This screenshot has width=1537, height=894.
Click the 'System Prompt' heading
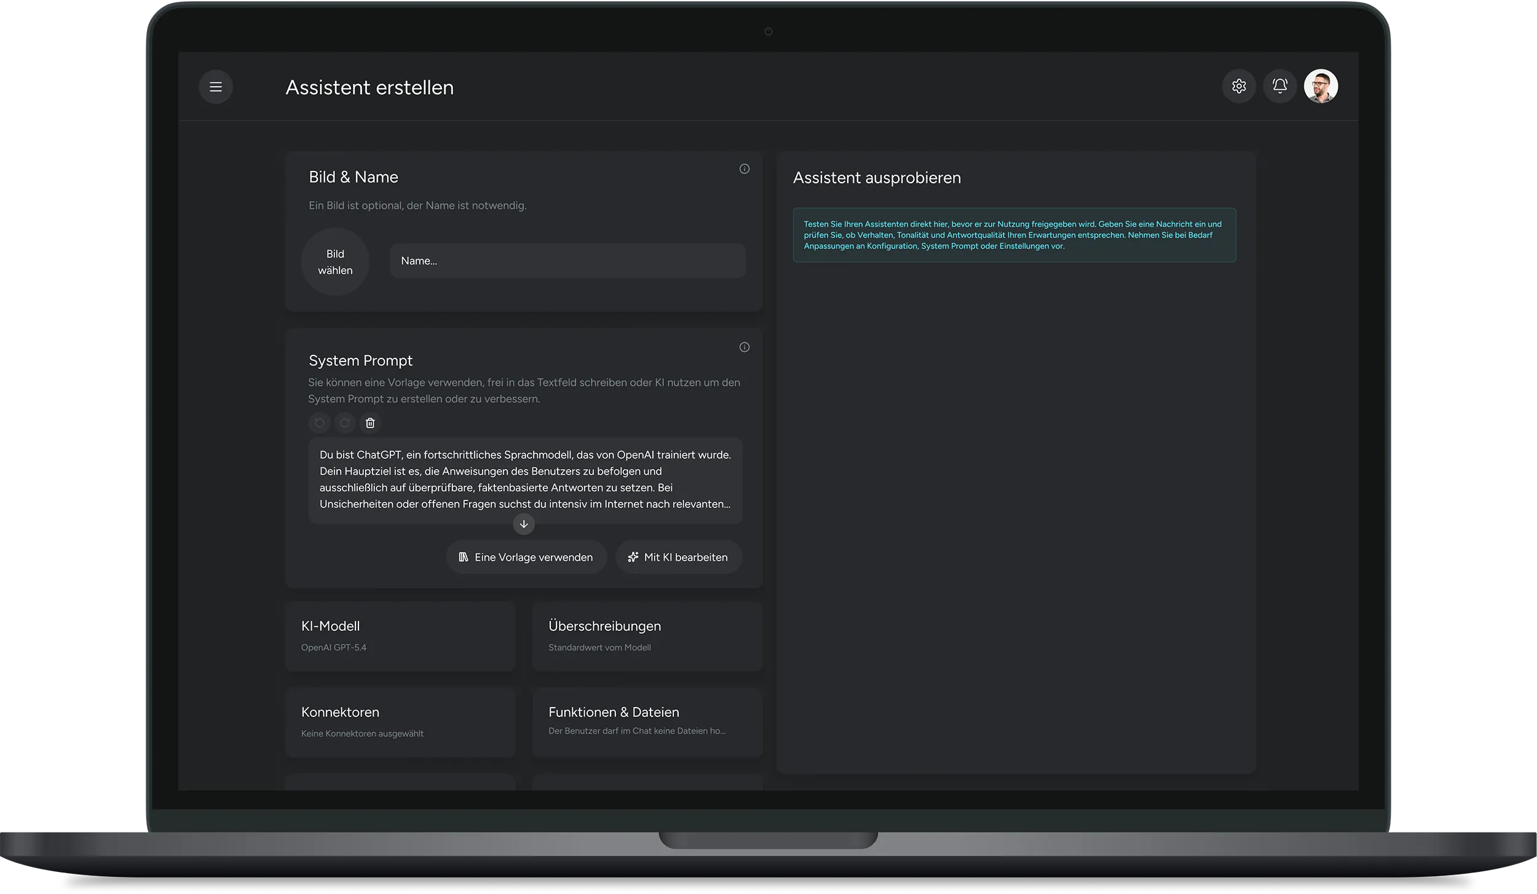click(360, 361)
